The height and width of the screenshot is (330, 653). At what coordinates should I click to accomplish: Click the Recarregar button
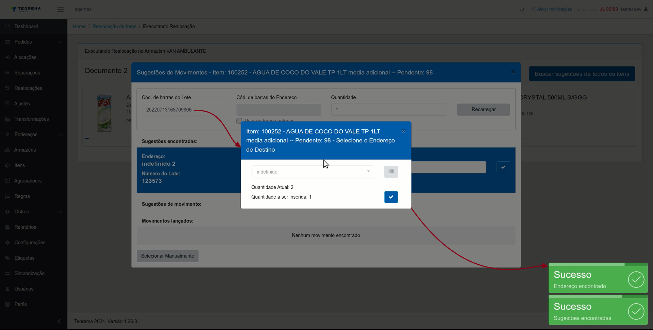click(483, 110)
